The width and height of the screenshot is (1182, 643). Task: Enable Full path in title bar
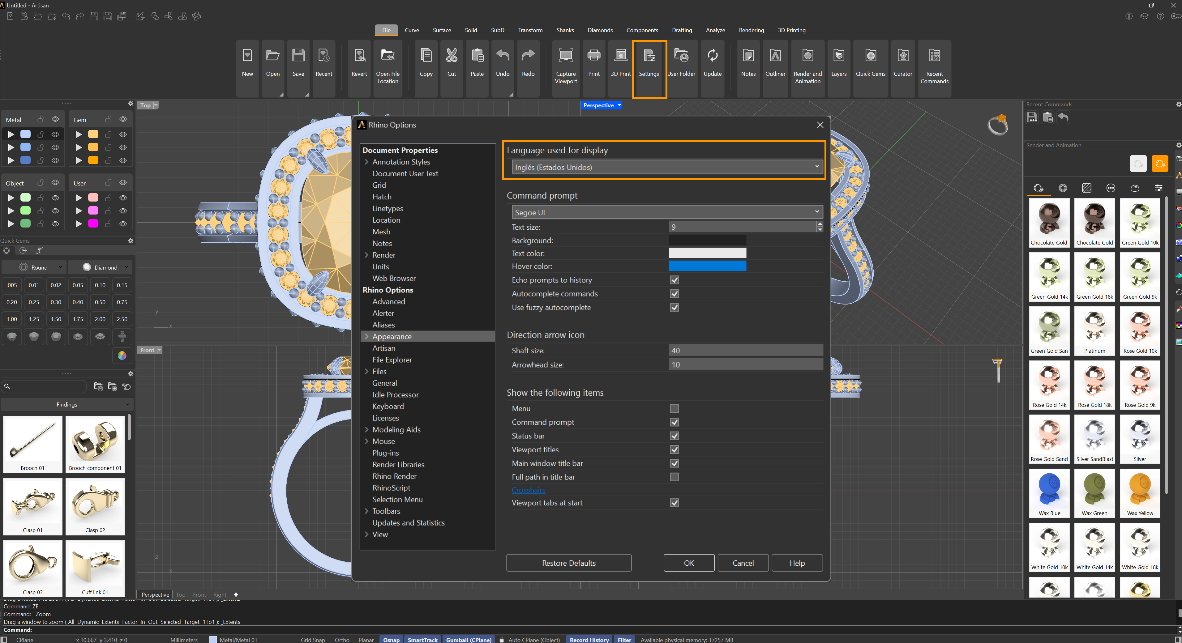click(674, 477)
